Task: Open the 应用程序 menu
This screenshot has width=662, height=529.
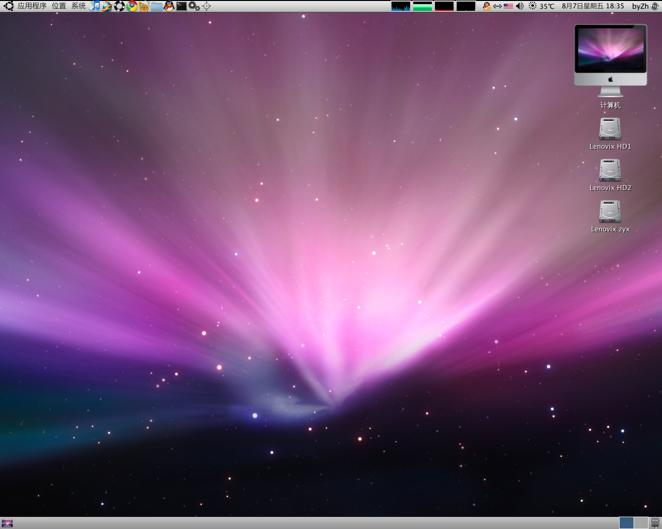Action: (32, 6)
